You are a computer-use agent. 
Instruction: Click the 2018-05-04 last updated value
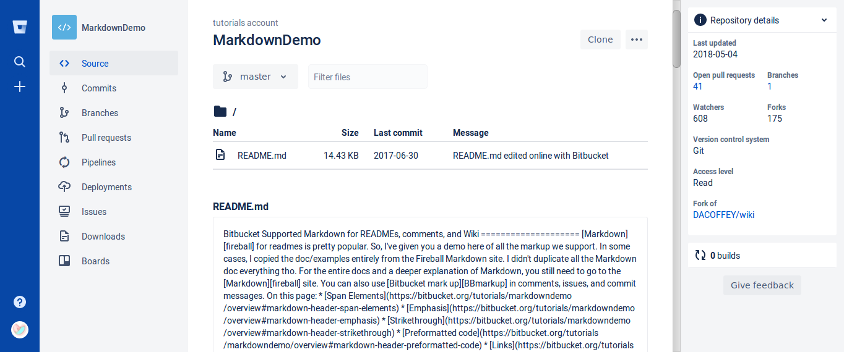(715, 54)
